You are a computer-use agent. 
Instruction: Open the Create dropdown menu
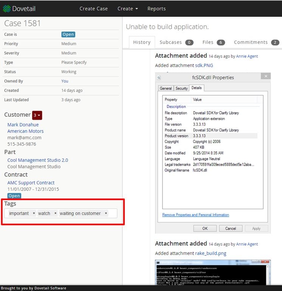127,9
